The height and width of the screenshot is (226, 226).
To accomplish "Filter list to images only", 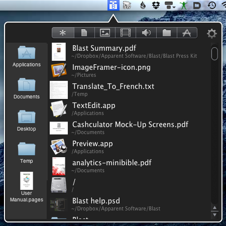I will point(105,33).
